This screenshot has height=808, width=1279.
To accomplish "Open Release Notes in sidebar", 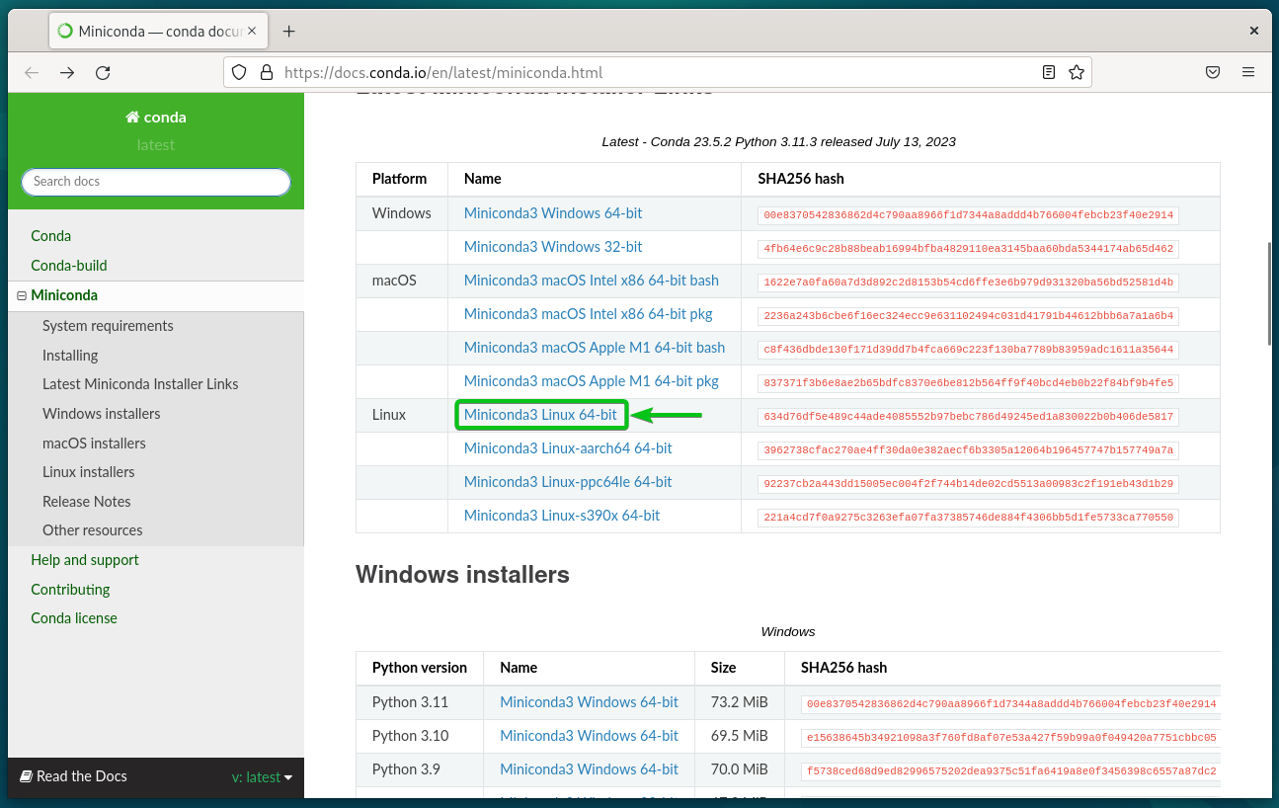I will coord(87,502).
